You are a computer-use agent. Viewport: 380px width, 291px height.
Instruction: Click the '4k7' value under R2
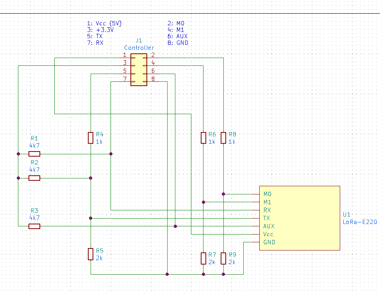click(34, 170)
